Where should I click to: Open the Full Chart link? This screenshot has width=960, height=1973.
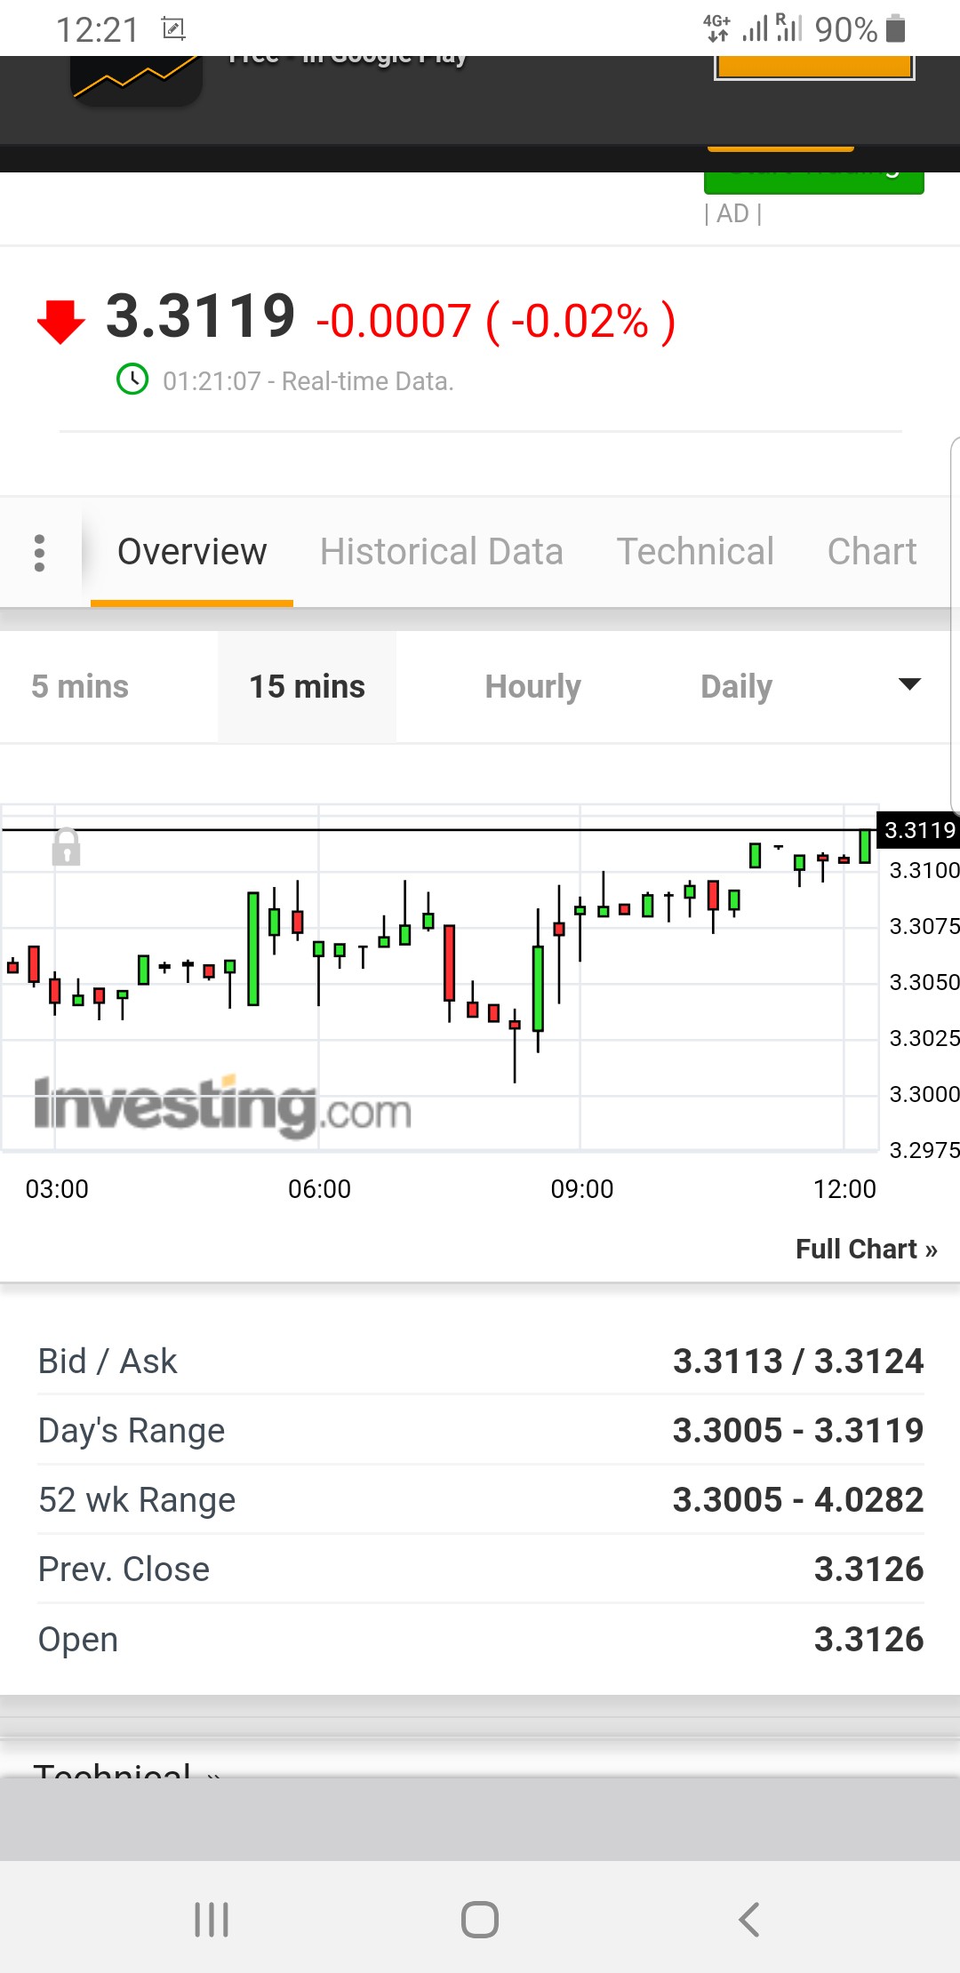click(866, 1249)
